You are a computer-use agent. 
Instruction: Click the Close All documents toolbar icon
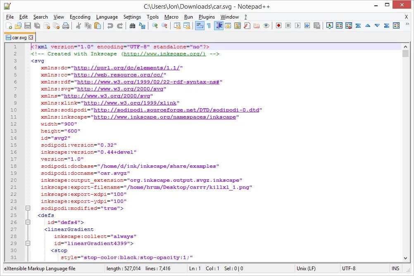pos(56,26)
